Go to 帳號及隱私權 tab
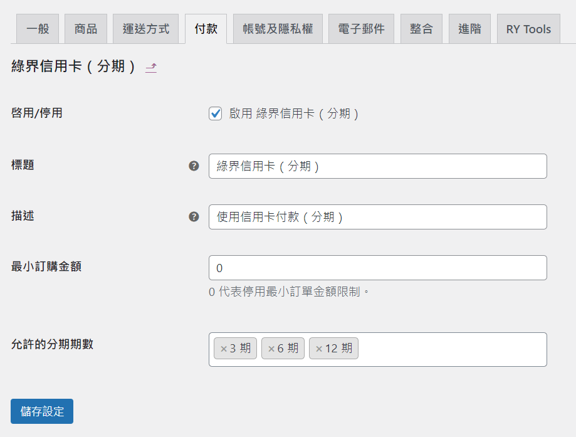Screen dimensions: 576x437 [278, 29]
